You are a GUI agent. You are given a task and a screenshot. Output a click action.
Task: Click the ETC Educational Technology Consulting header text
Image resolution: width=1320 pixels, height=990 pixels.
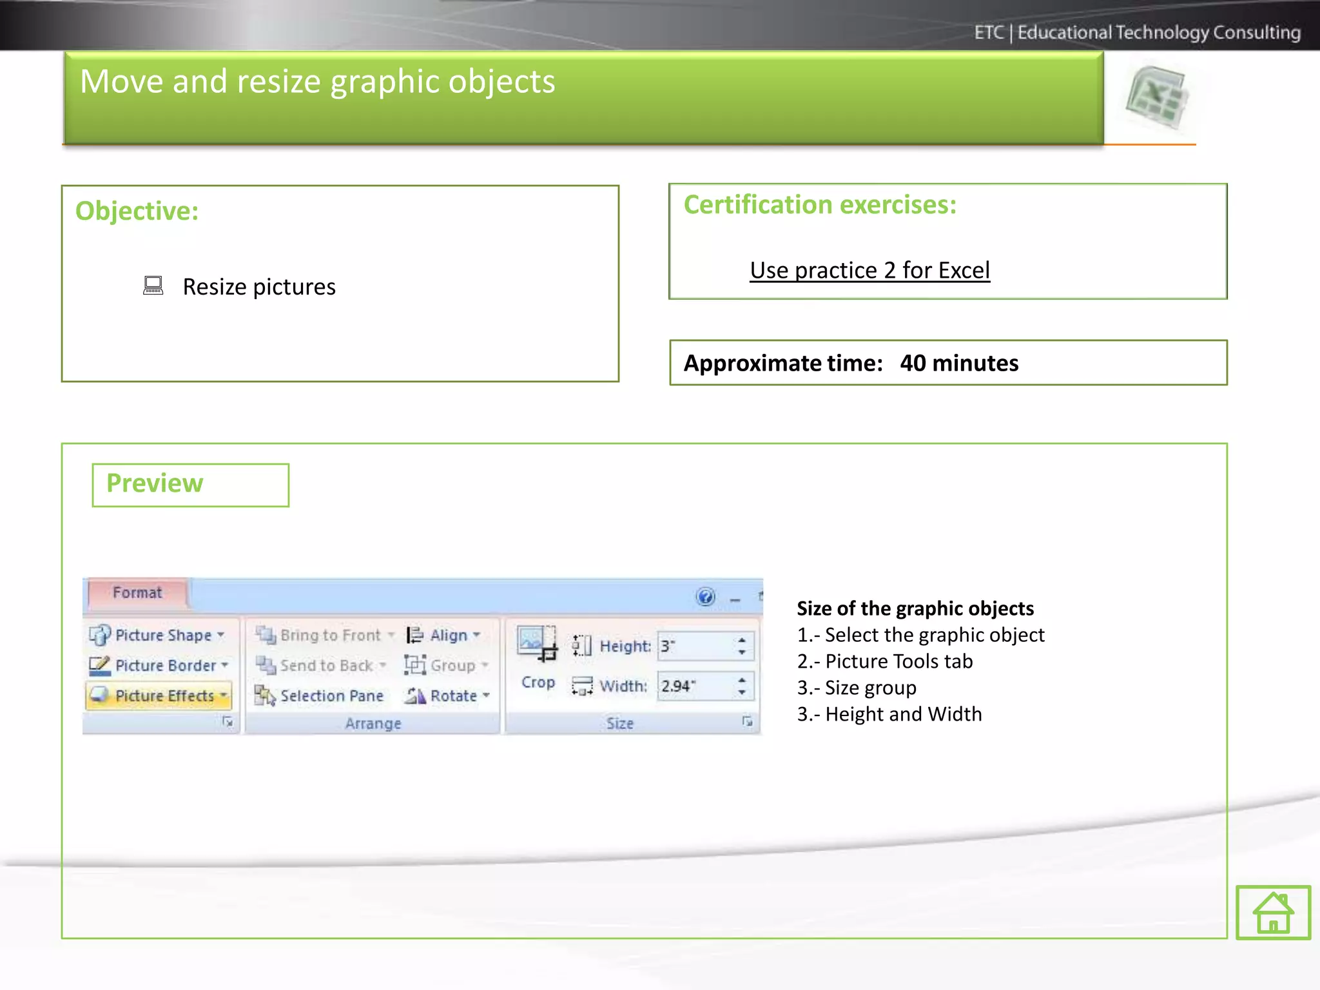[1137, 32]
